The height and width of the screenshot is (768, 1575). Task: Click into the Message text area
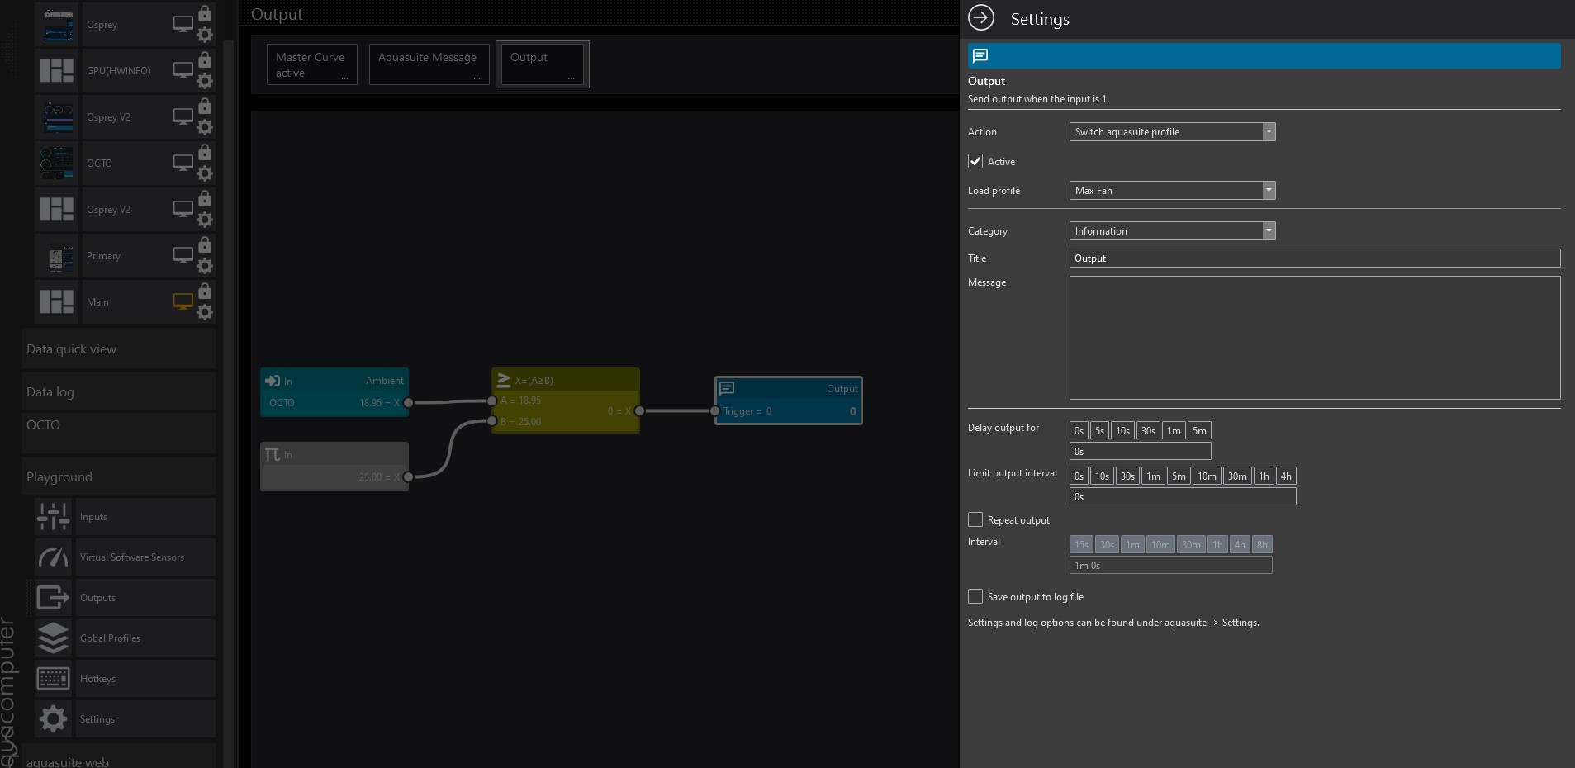click(x=1314, y=338)
